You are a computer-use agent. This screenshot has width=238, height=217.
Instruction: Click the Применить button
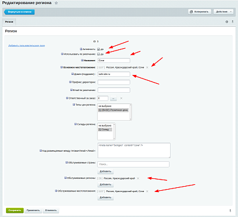click(33, 210)
